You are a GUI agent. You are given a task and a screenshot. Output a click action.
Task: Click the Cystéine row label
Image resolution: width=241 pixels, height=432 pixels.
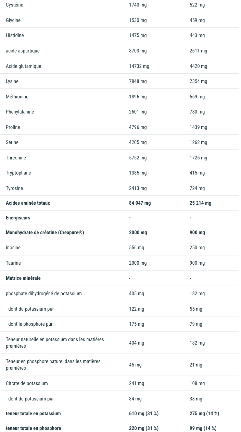point(14,5)
